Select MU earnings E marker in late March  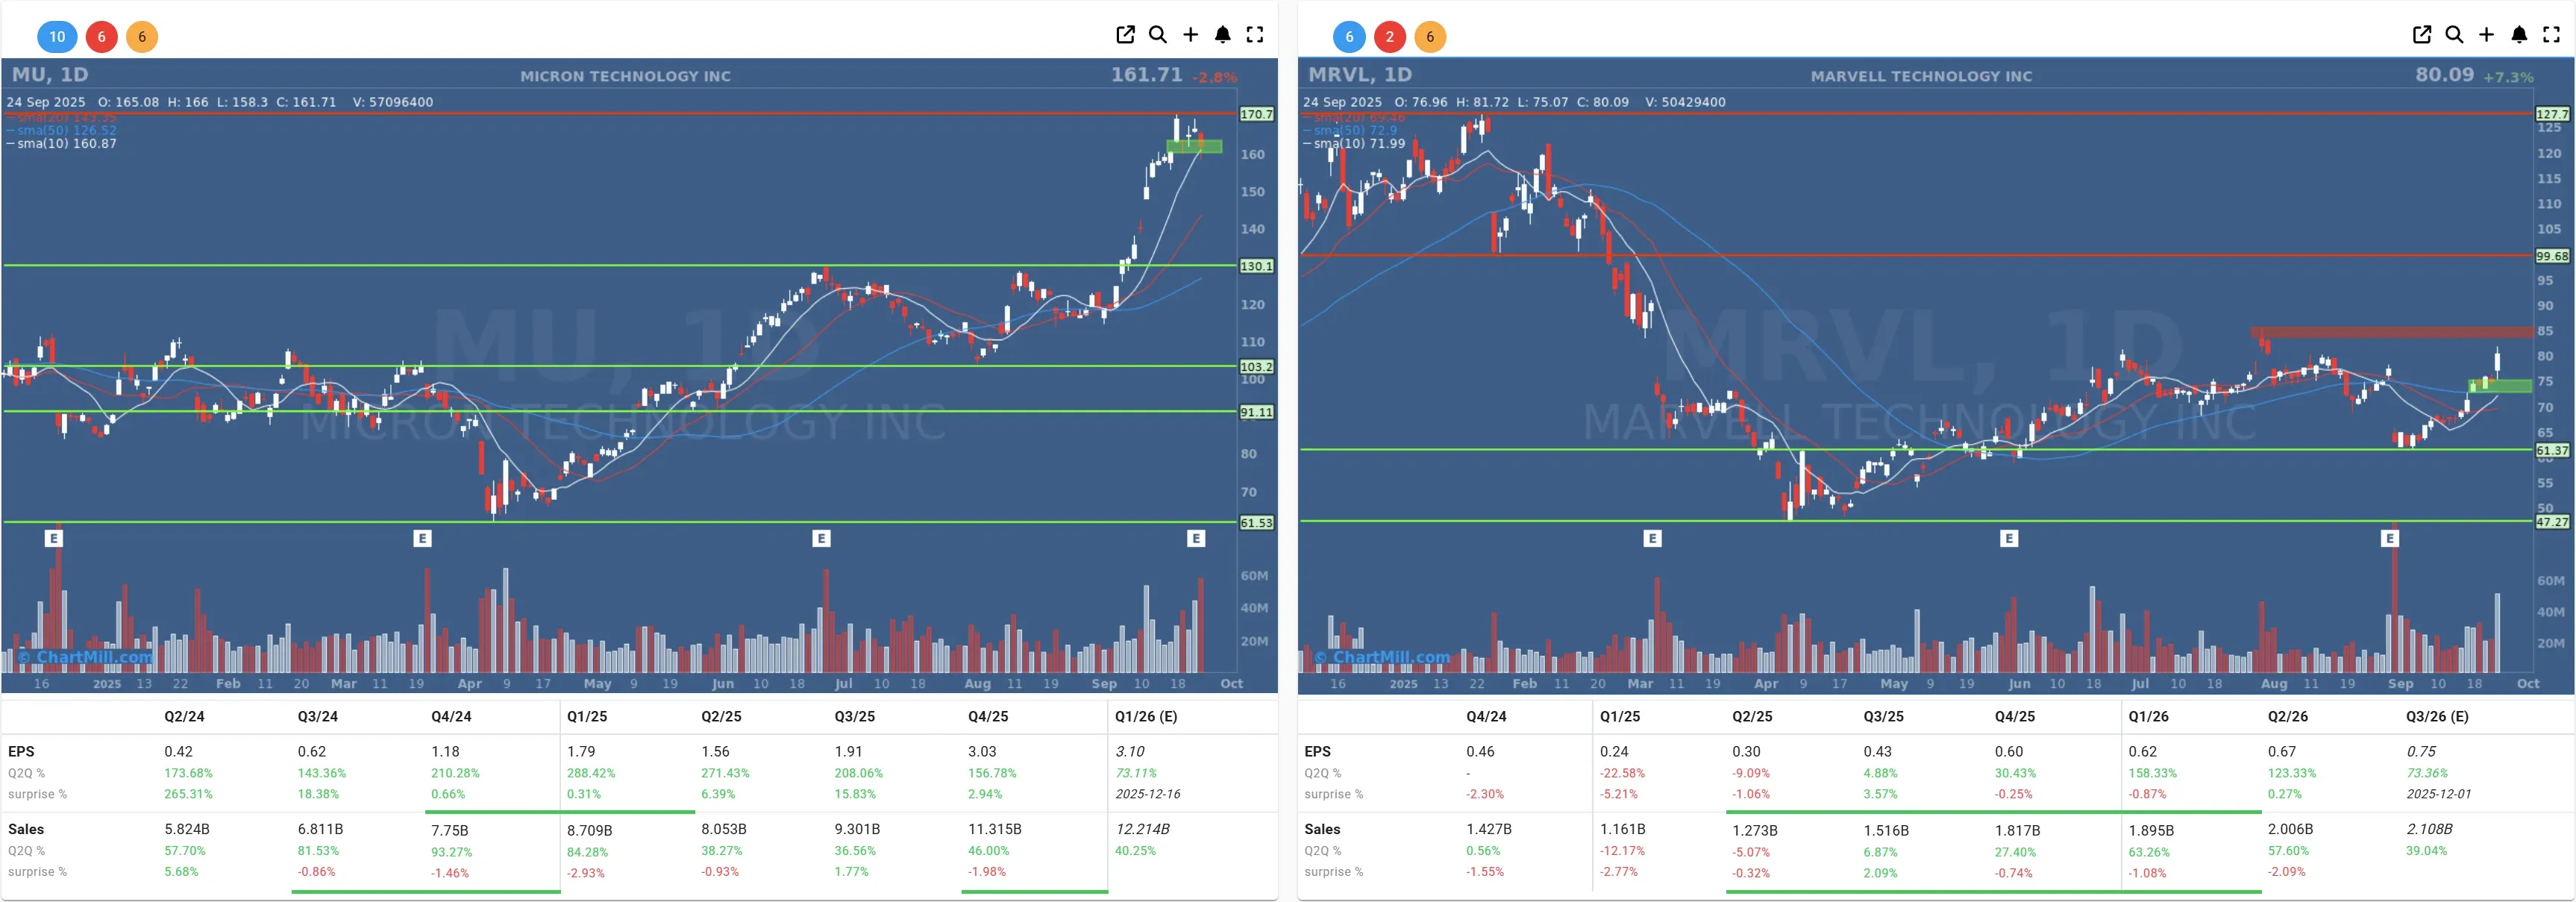point(422,539)
